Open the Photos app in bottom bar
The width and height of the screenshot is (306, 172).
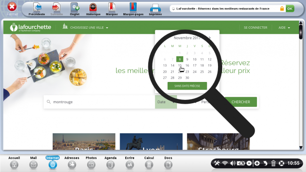pos(91,163)
